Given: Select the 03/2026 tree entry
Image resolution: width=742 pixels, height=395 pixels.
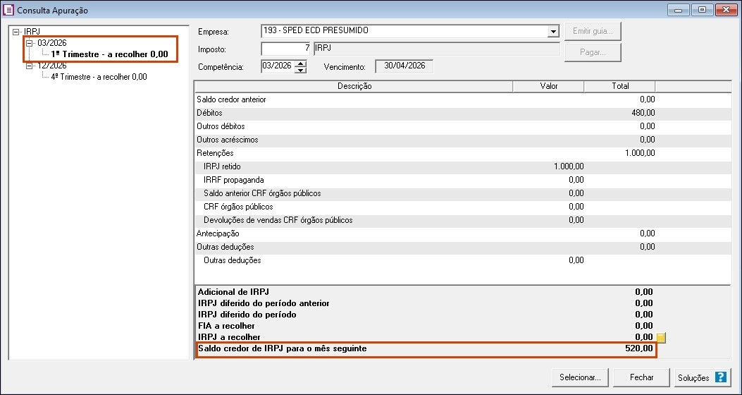Looking at the screenshot, I should [x=52, y=43].
